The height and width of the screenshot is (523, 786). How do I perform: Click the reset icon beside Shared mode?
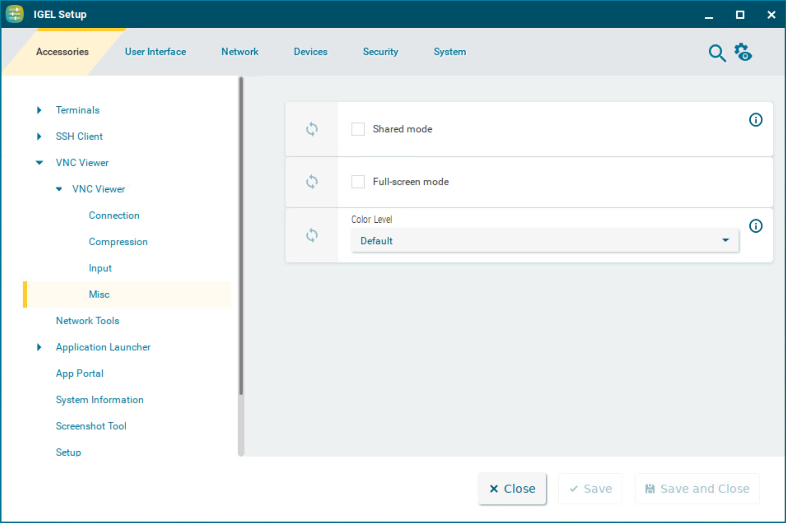coord(311,129)
